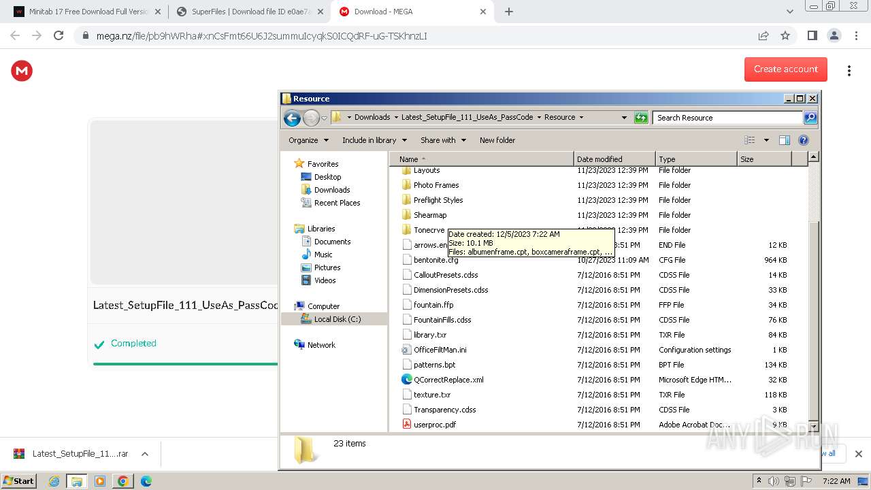Viewport: 871px width, 490px height.
Task: Select Network in navigation pane
Action: pos(321,345)
